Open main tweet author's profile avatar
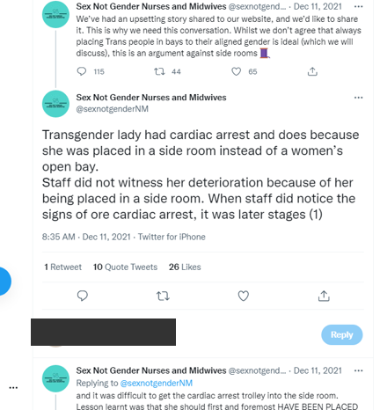The height and width of the screenshot is (410, 380). click(x=55, y=104)
